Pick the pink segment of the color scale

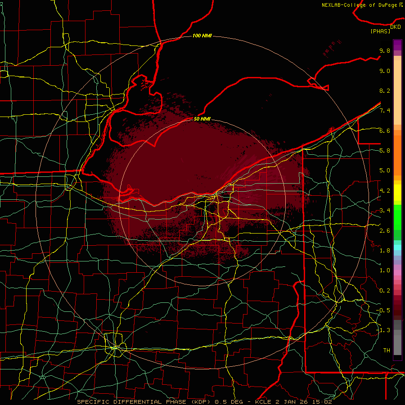[x=397, y=273]
